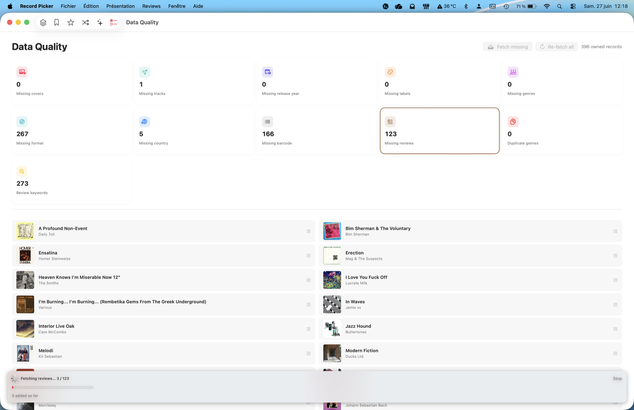Open the Édition menu
Image resolution: width=634 pixels, height=410 pixels.
91,6
